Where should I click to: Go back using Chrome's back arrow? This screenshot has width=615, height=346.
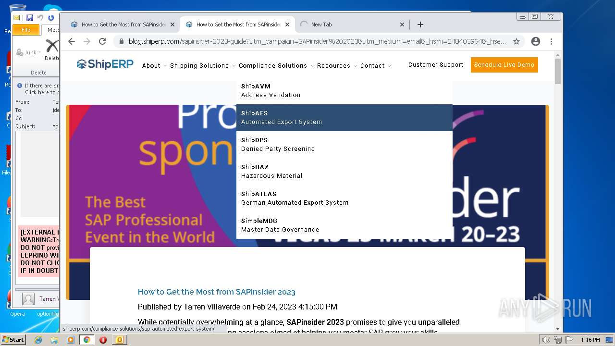click(x=72, y=41)
